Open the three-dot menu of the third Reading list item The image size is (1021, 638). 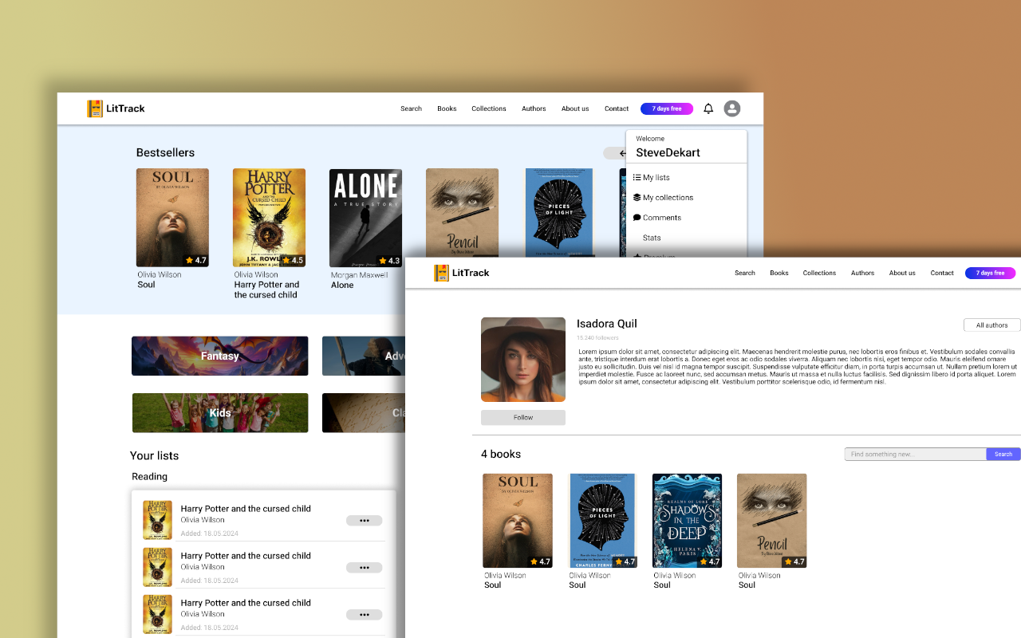pyautogui.click(x=364, y=615)
